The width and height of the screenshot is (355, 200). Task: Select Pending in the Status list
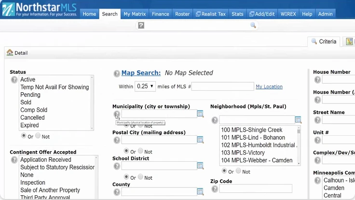[x=30, y=95]
